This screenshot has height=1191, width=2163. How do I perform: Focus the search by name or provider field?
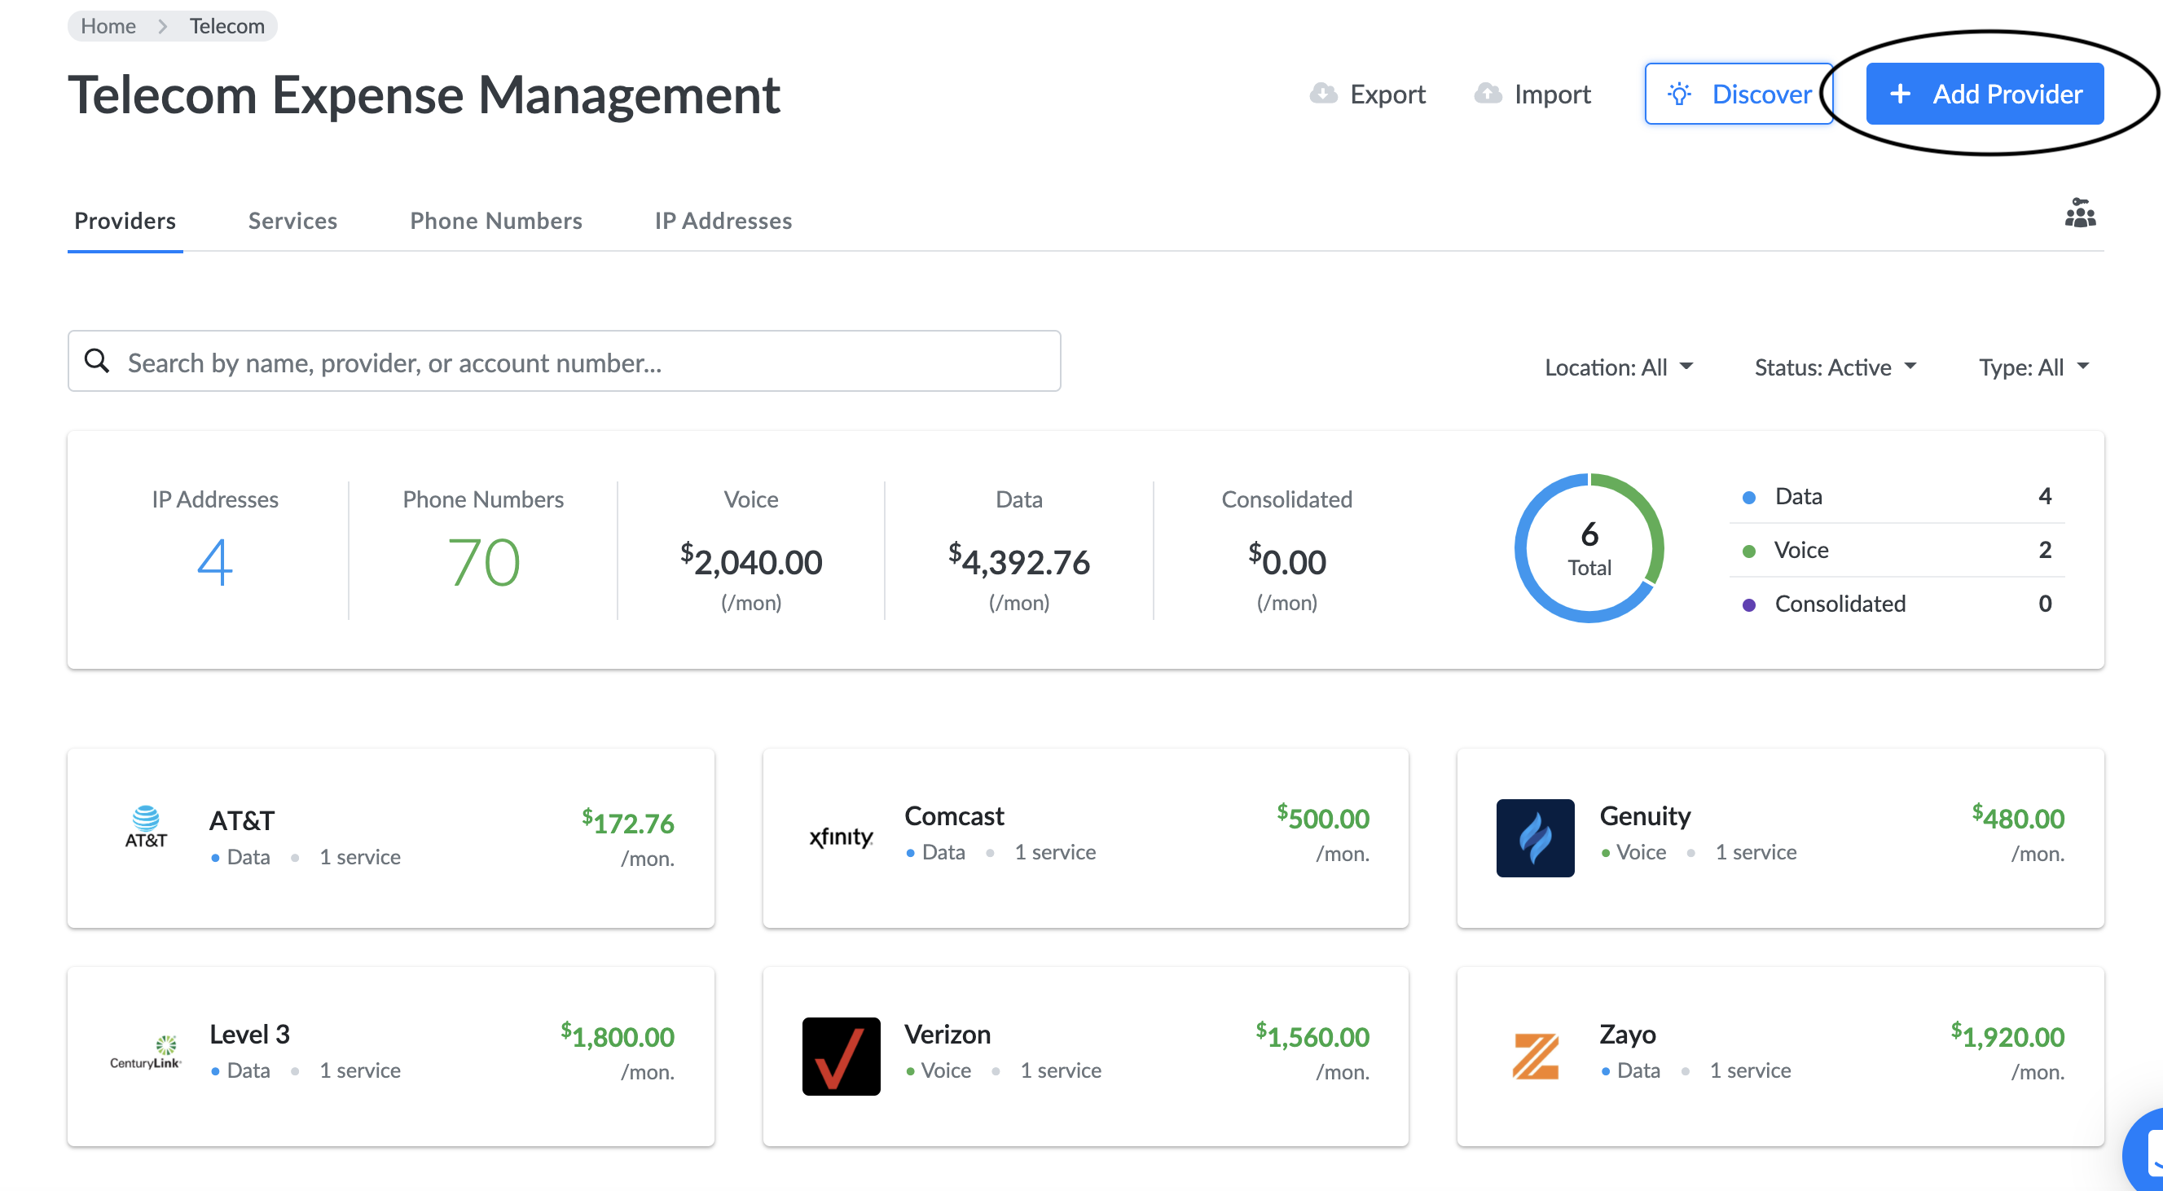click(565, 361)
